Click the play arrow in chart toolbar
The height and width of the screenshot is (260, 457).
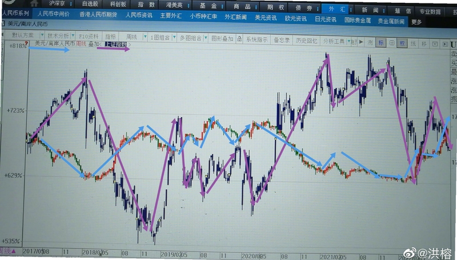tap(361, 42)
